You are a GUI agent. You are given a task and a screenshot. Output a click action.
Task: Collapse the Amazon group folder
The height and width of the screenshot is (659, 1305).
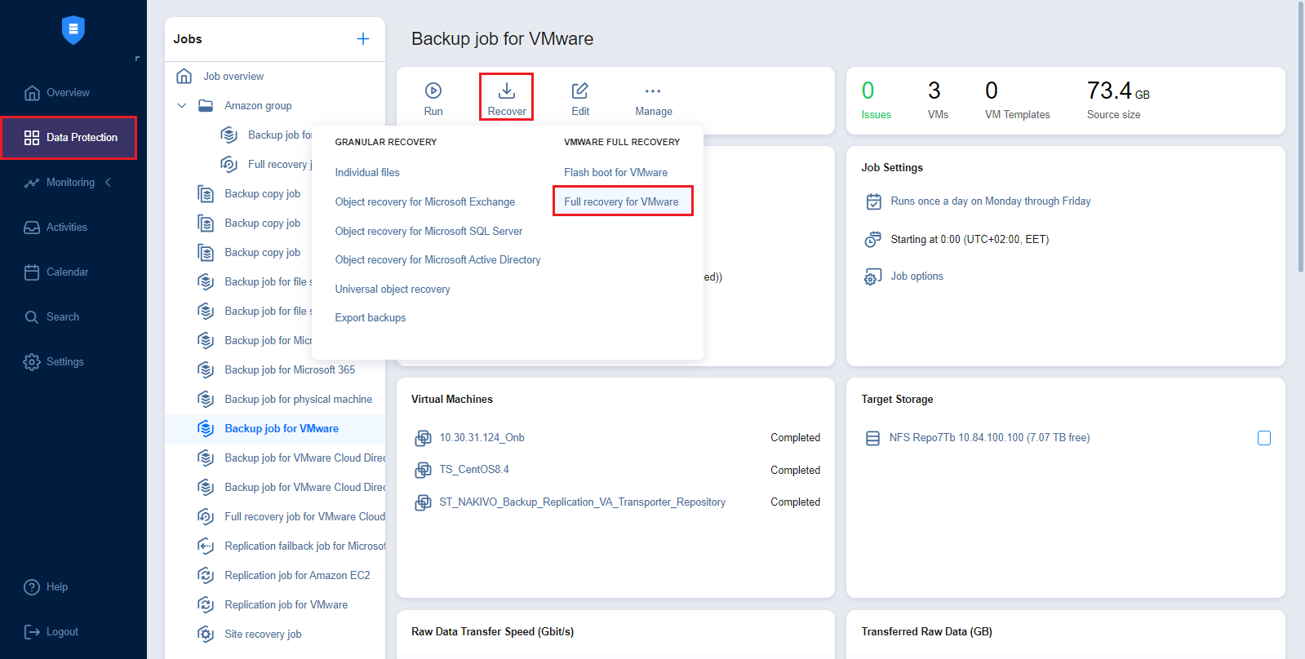tap(182, 106)
